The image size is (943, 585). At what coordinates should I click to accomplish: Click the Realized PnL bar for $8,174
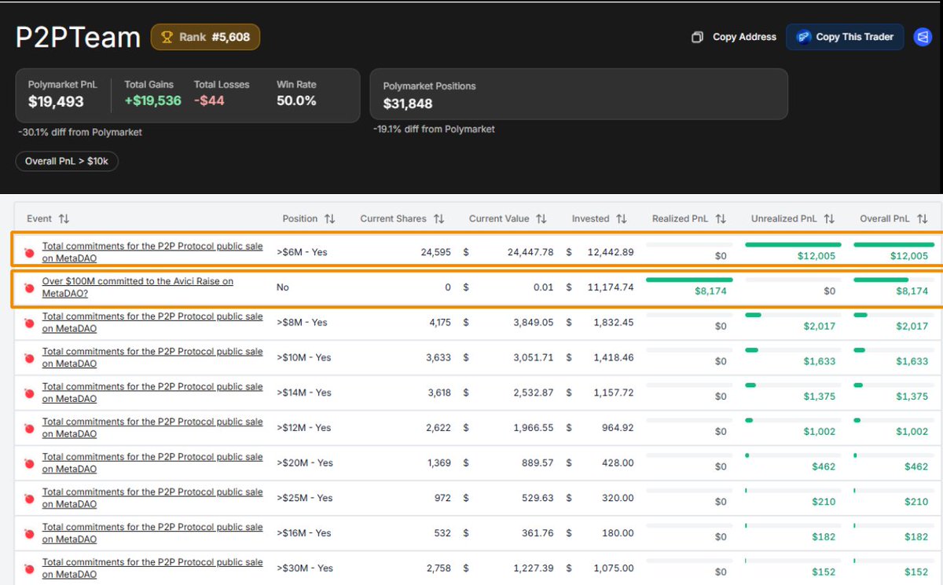[x=689, y=280]
